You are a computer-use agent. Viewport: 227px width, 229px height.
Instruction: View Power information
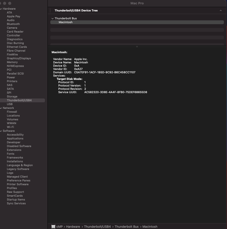(x=11, y=77)
